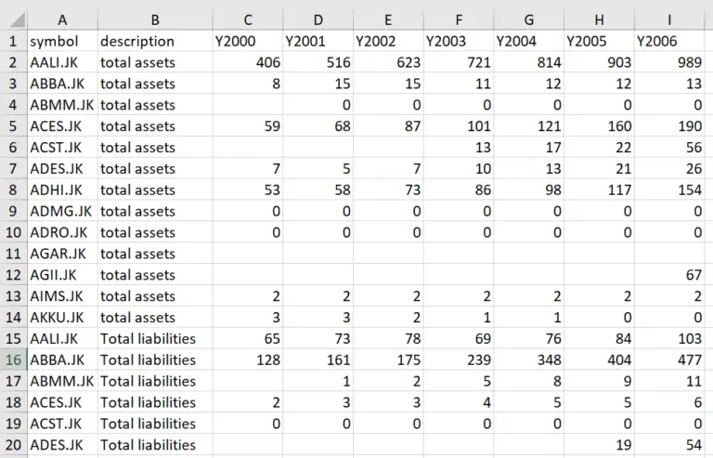Select the Y2006 header cell
Viewport: 713px width, 458px height.
[x=669, y=41]
